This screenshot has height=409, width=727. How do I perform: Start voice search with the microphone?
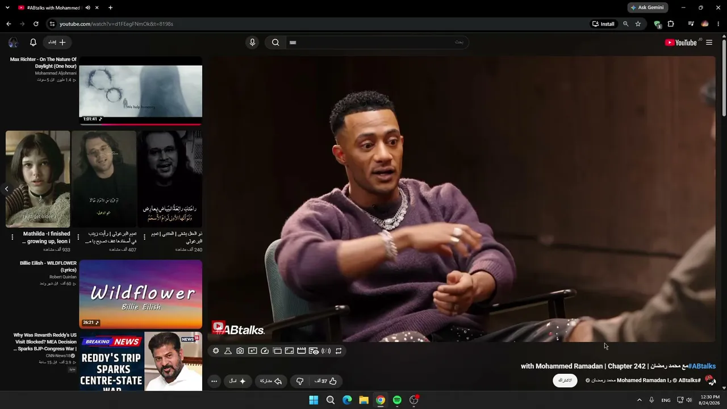click(252, 42)
